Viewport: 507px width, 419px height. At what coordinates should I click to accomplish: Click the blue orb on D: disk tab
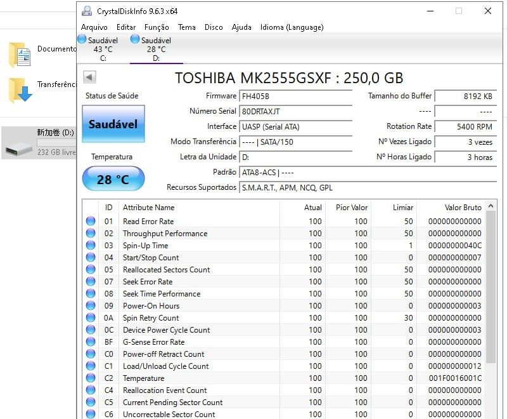tap(135, 39)
